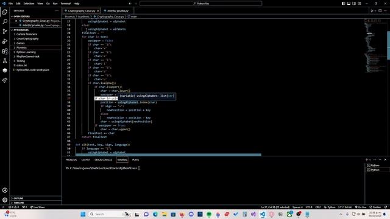Open the Customize Layout menu
The image size is (390, 219).
pyautogui.click(x=360, y=4)
